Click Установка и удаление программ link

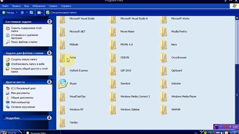pos(24,36)
